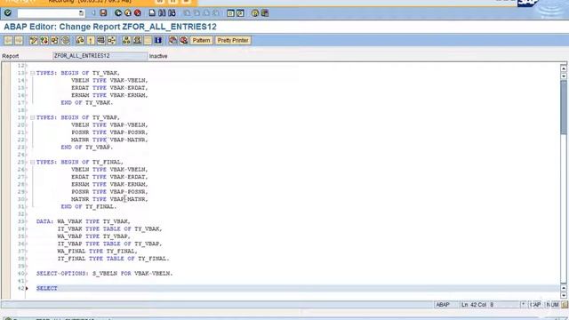This screenshot has width=569, height=320.
Task: Click the Find Next binoculars icon
Action: [172, 13]
